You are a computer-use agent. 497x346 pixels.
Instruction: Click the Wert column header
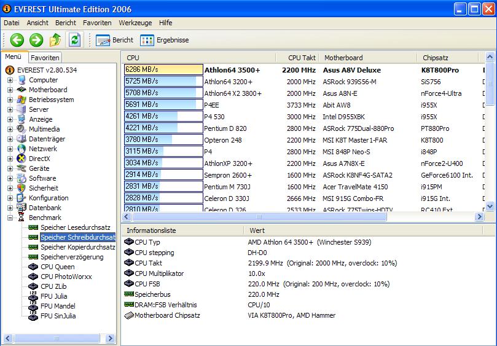[x=363, y=230]
